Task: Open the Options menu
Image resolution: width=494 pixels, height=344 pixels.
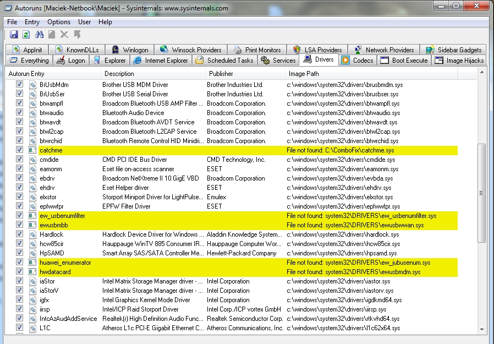Action: point(59,22)
